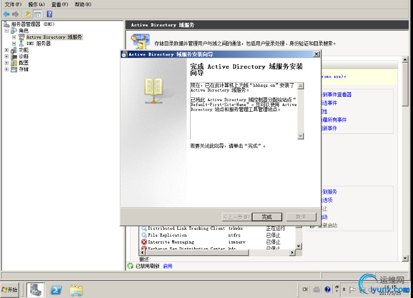Click the Action Center flag tray icon
Image resolution: width=413 pixels, height=298 pixels.
tap(352, 290)
